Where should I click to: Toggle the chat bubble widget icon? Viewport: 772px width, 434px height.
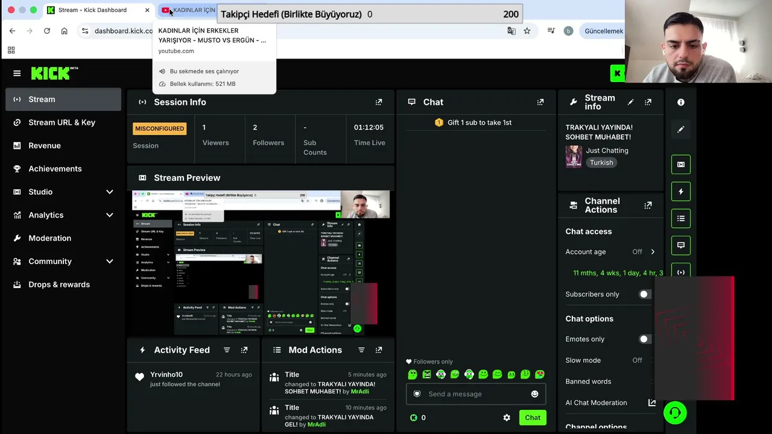[681, 245]
